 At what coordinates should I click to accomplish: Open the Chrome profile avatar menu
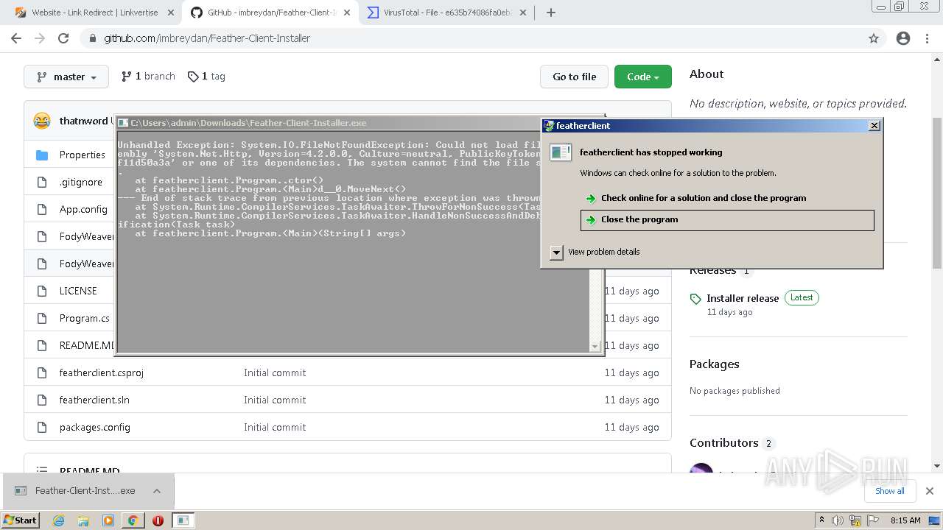click(903, 38)
